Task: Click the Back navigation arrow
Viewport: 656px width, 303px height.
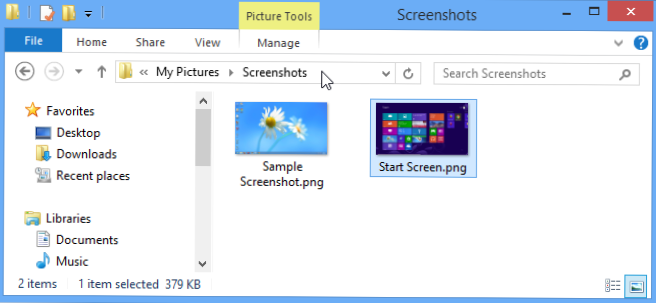Action: [x=25, y=72]
